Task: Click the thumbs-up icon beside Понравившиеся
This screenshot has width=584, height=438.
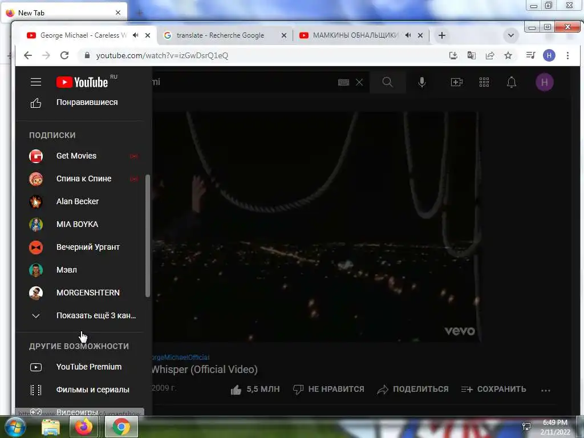Action: pos(36,103)
